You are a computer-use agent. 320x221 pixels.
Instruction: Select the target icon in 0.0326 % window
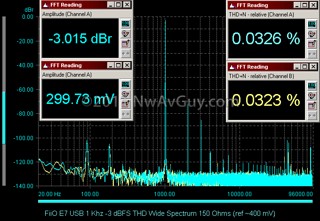click(x=312, y=34)
